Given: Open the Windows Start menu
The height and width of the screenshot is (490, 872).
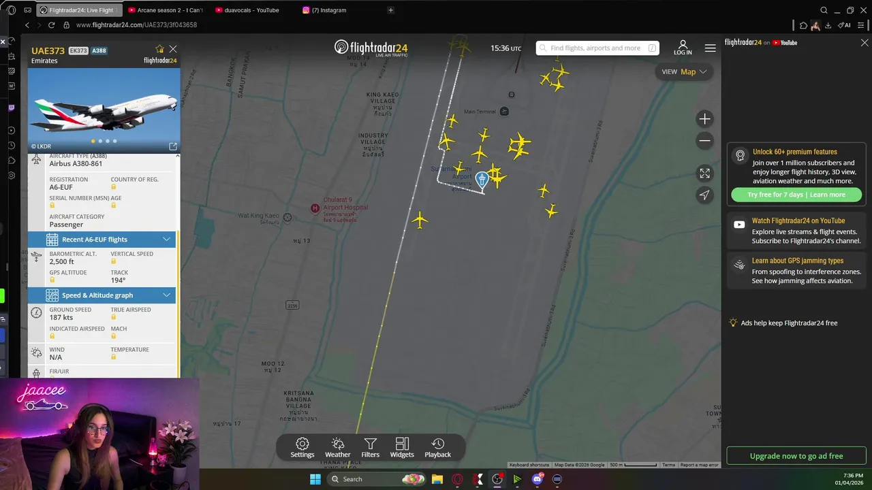Looking at the screenshot, I should [315, 479].
